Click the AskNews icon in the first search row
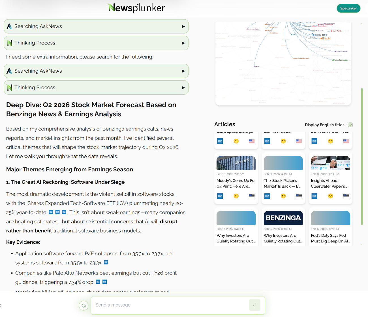 pyautogui.click(x=9, y=26)
